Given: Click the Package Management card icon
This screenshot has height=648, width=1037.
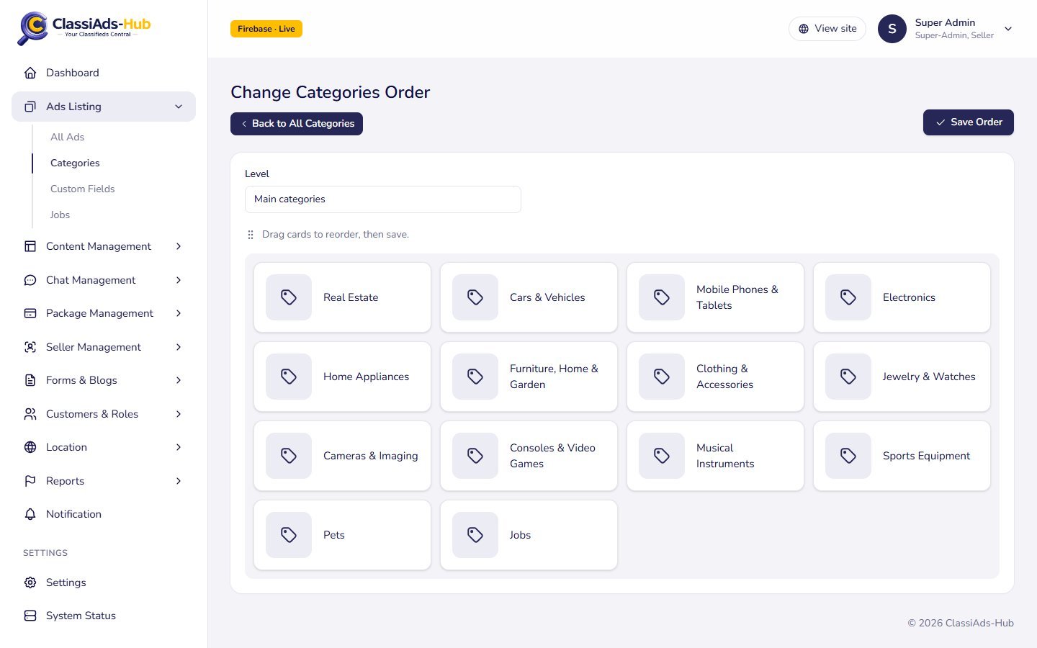Looking at the screenshot, I should pyautogui.click(x=30, y=313).
